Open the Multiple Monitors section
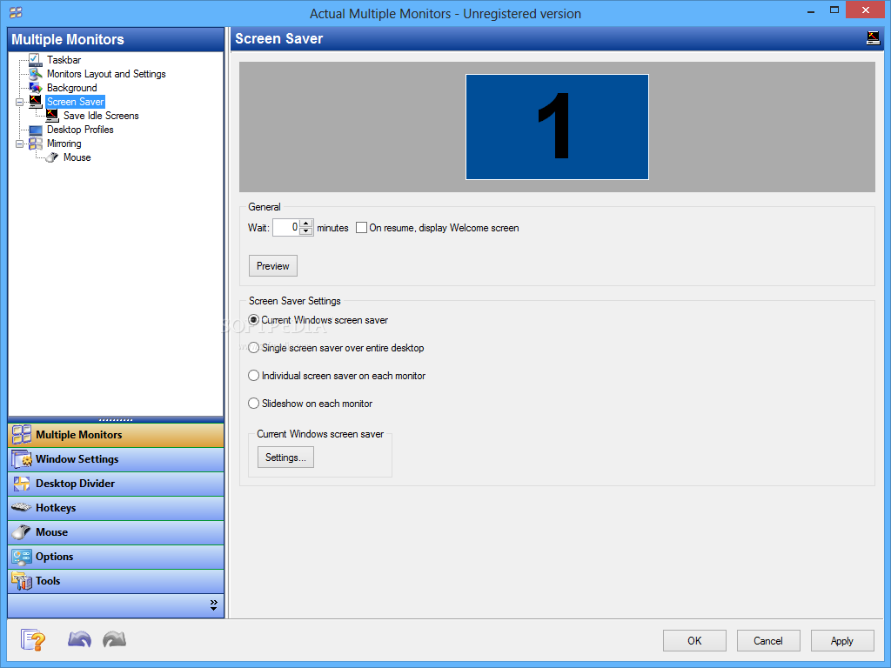This screenshot has height=668, width=891. (116, 435)
